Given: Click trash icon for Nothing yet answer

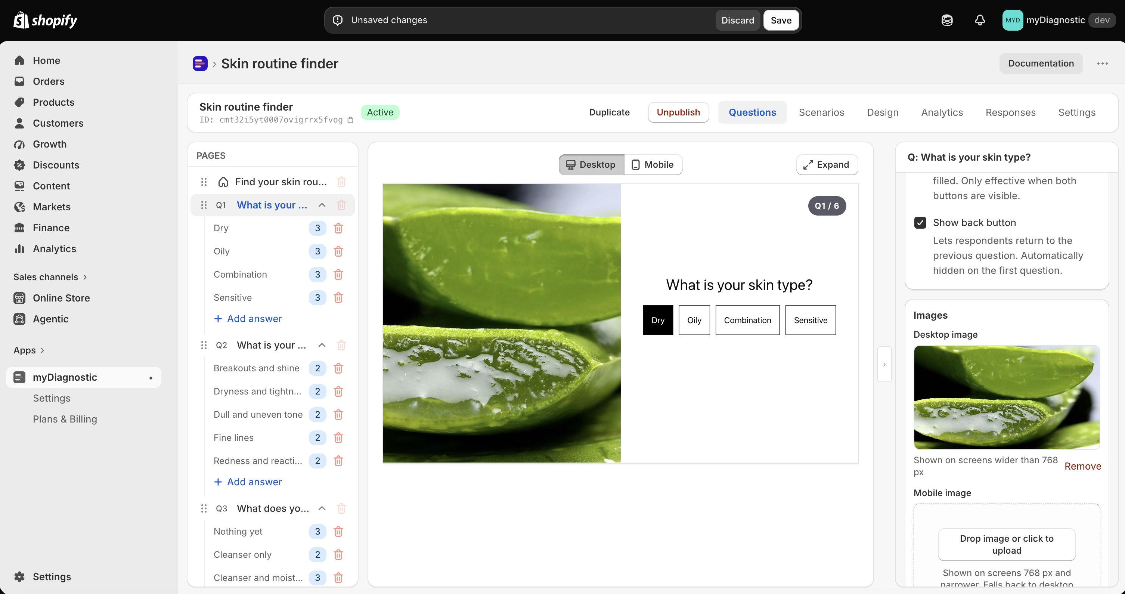Looking at the screenshot, I should pyautogui.click(x=338, y=532).
